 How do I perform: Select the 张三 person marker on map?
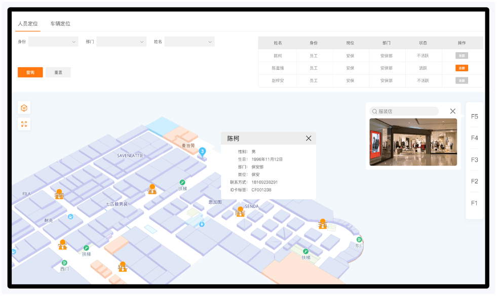pos(152,189)
